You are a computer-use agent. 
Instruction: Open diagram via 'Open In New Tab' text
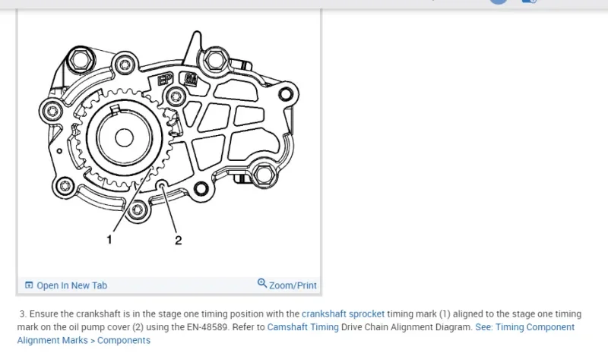click(x=71, y=285)
